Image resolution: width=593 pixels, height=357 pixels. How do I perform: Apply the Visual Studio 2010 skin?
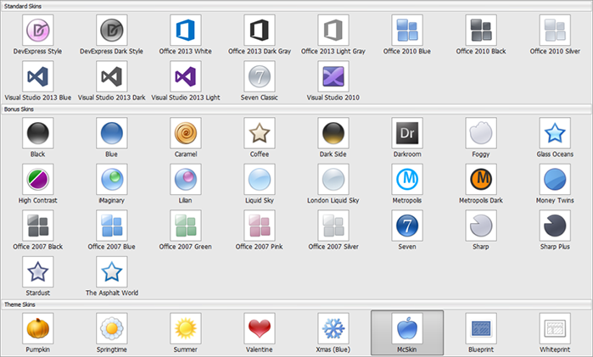pos(333,76)
